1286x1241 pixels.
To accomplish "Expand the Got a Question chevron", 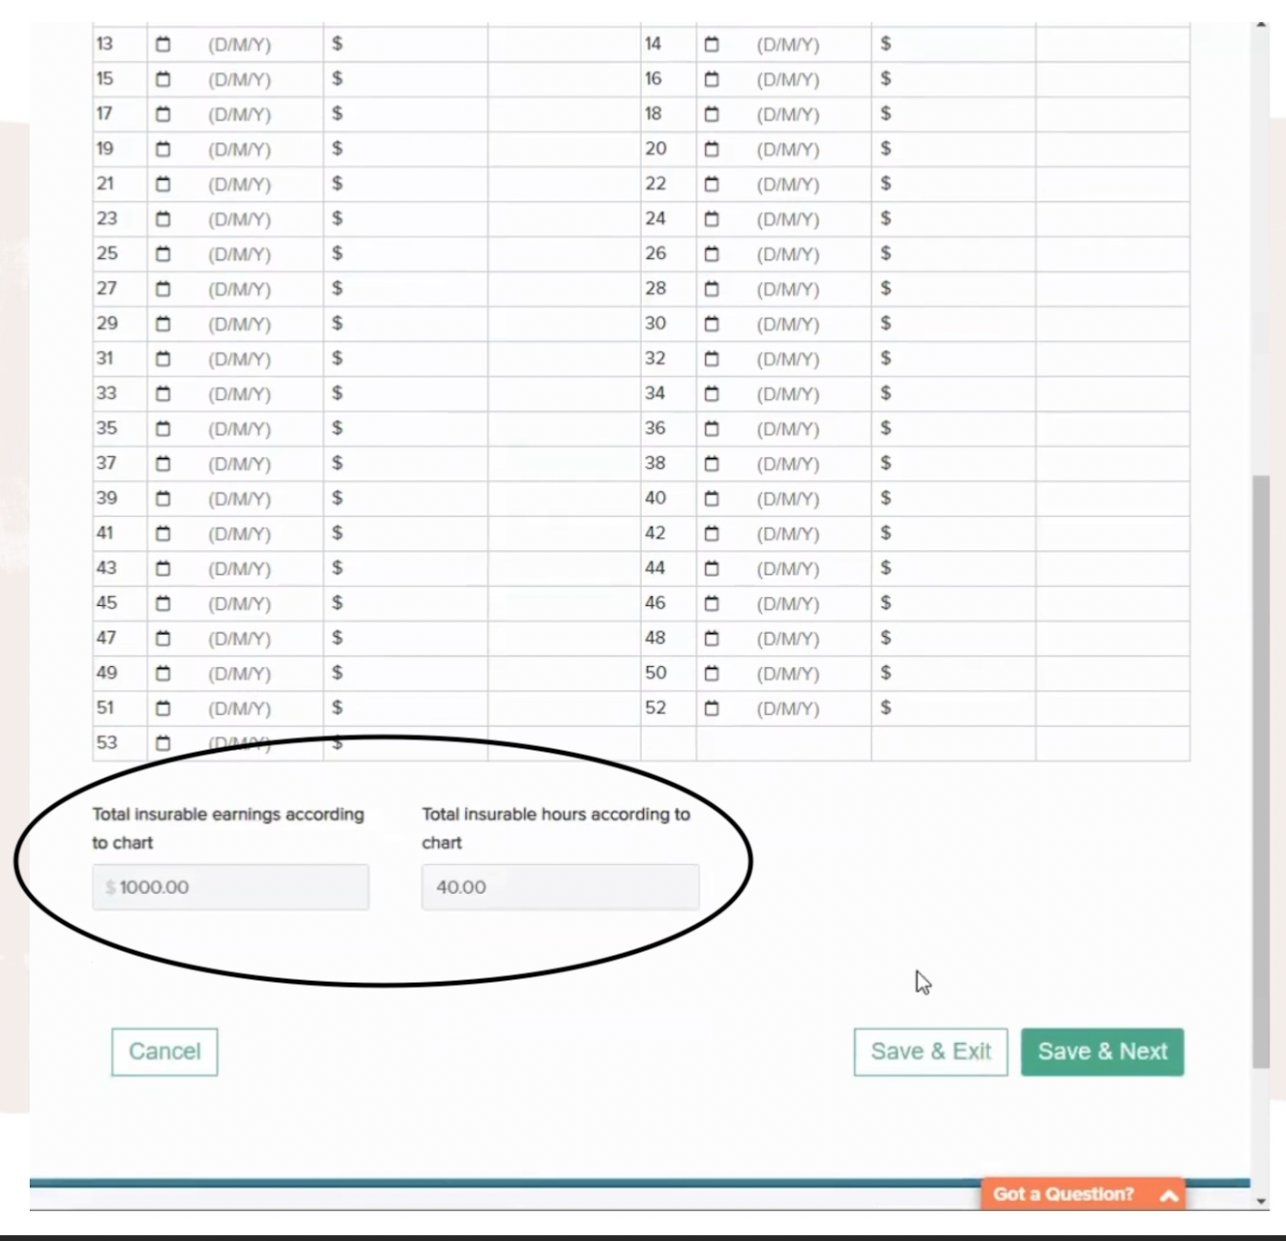I will 1168,1196.
